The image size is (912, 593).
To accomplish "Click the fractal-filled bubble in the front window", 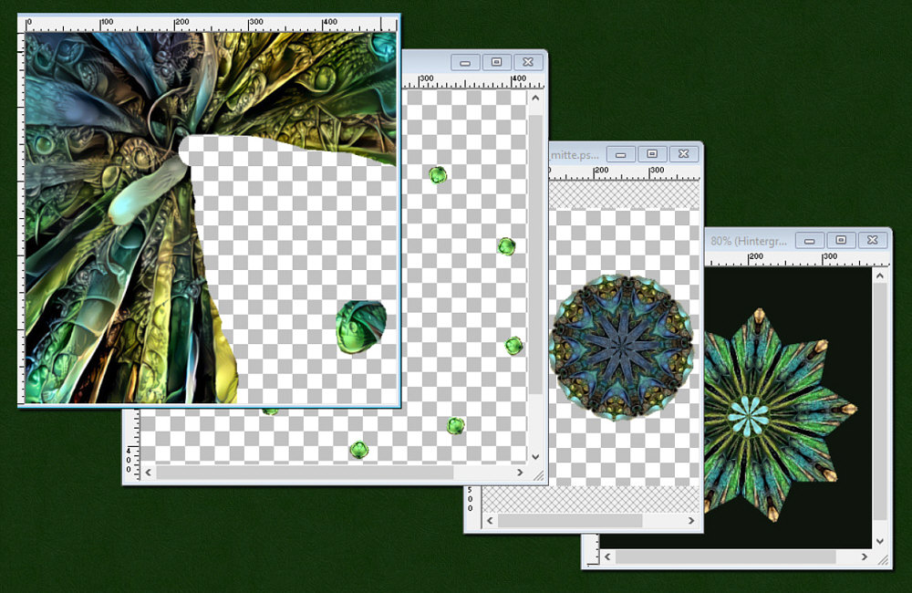I will tap(360, 328).
